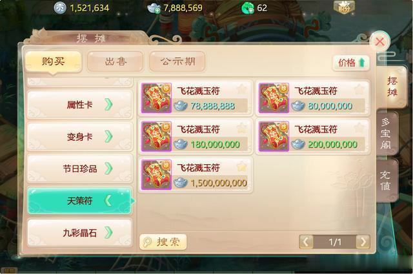Switch to the 出售 tab
Viewport: 413px width, 274px height.
116,61
